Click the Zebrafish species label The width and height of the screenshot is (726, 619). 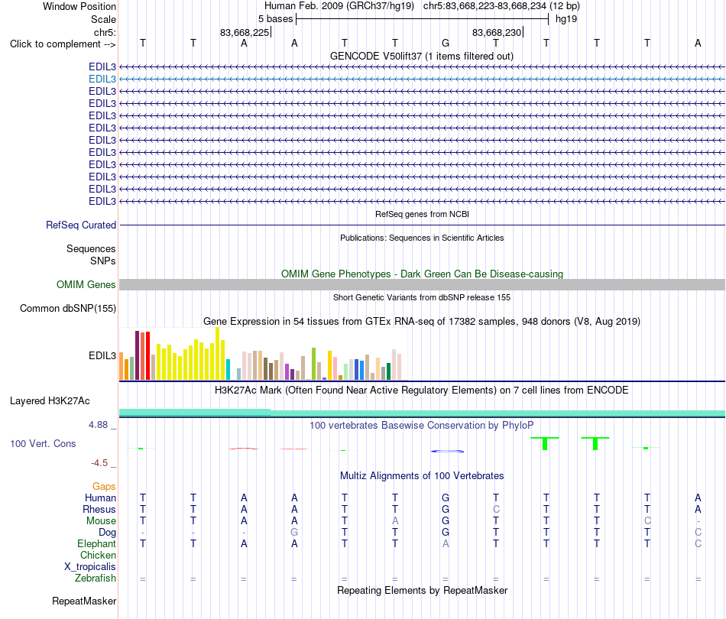pyautogui.click(x=96, y=578)
